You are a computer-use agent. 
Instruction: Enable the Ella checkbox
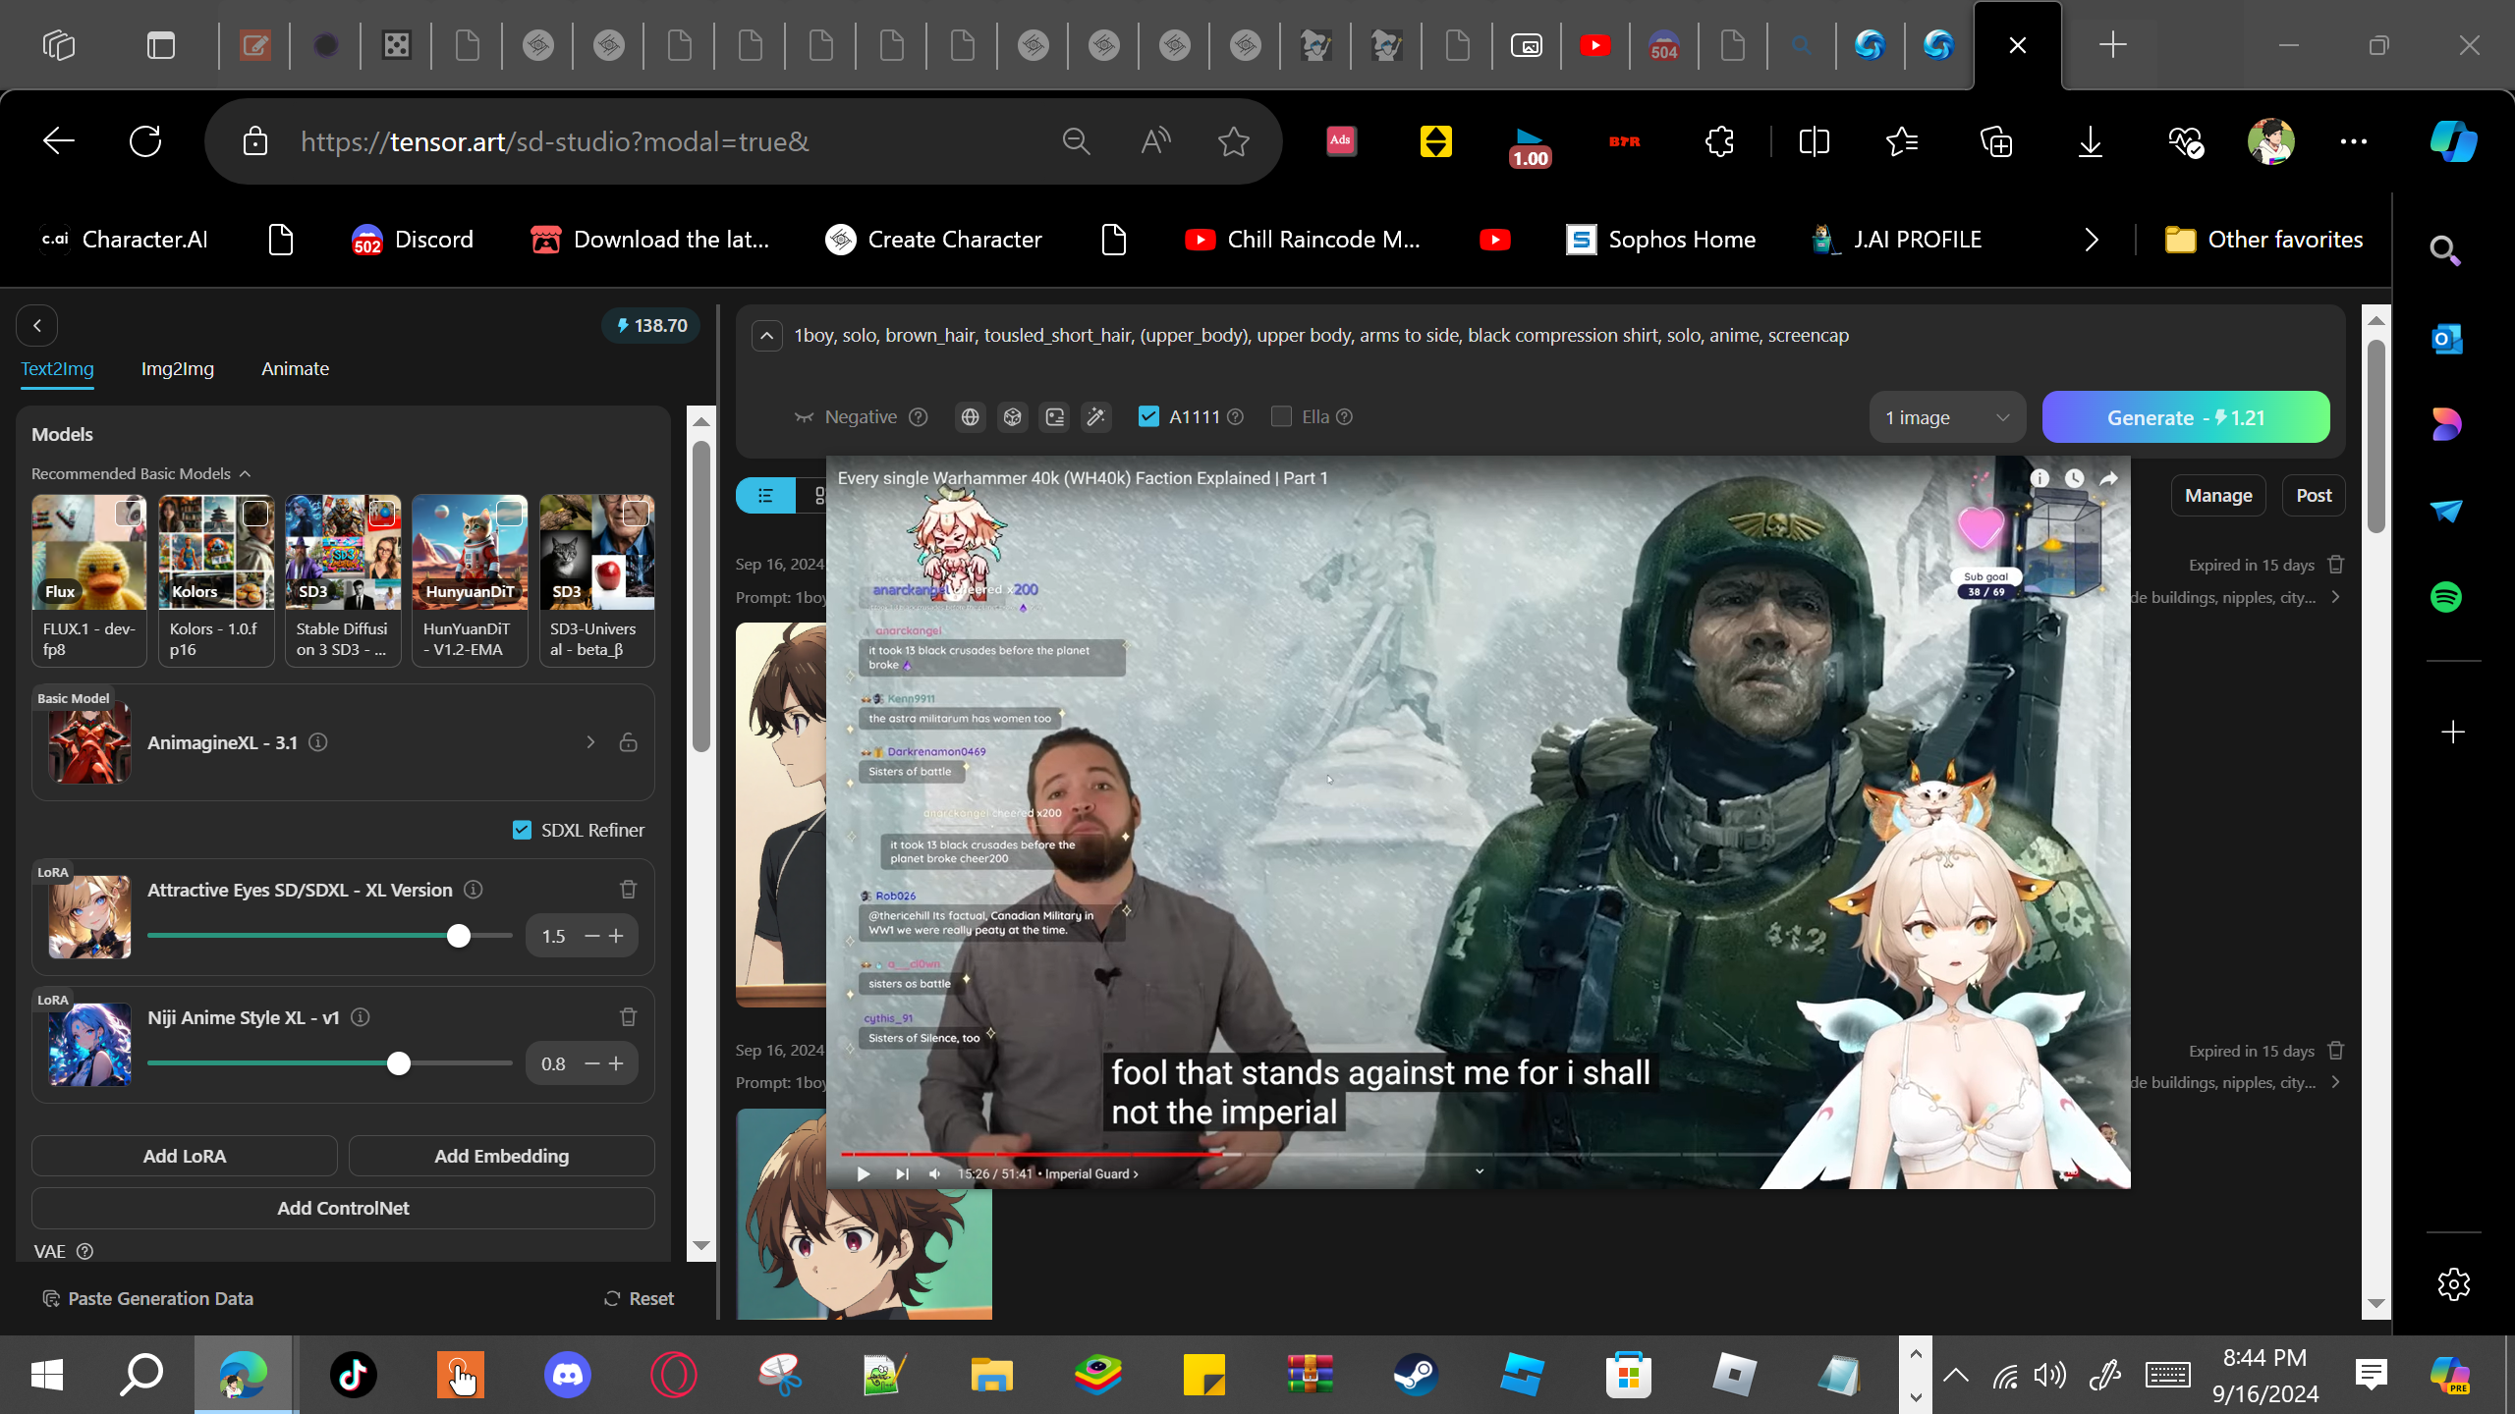tap(1281, 417)
